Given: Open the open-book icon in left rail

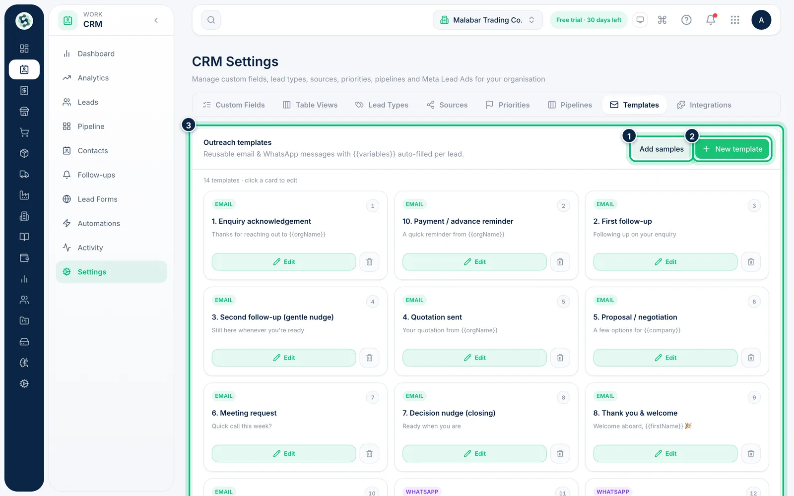Looking at the screenshot, I should [24, 237].
